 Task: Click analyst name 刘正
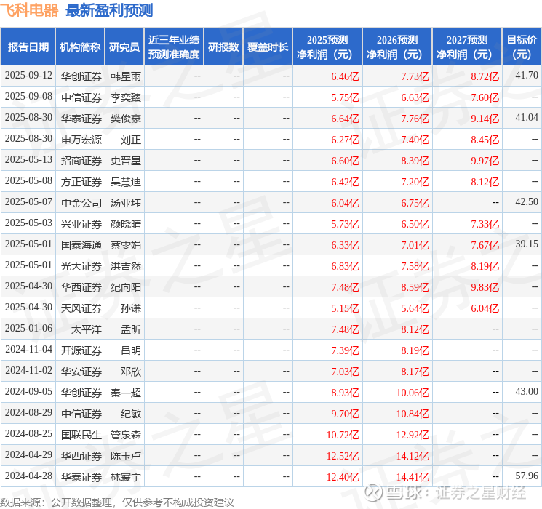[131, 140]
